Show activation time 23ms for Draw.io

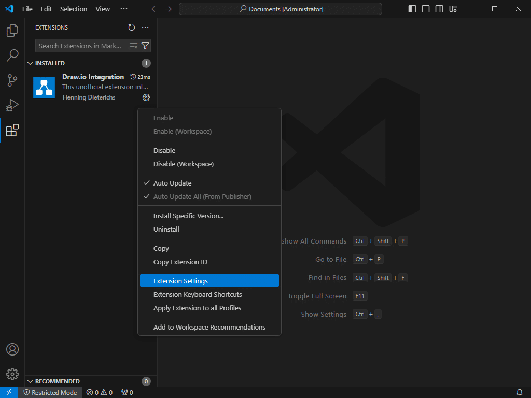[x=141, y=77]
